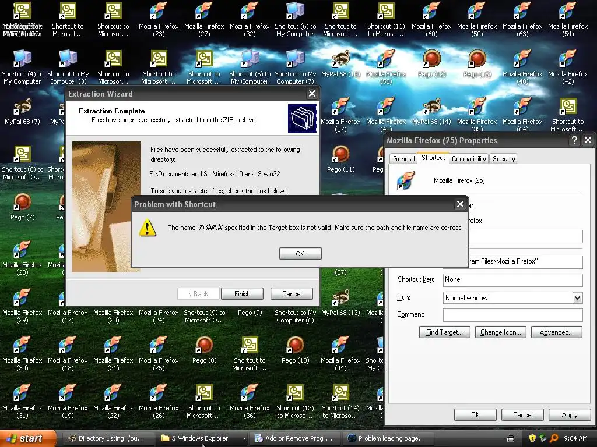The image size is (597, 447).
Task: Select Mozilla Firefox (60) desktop icon
Action: tap(431, 20)
